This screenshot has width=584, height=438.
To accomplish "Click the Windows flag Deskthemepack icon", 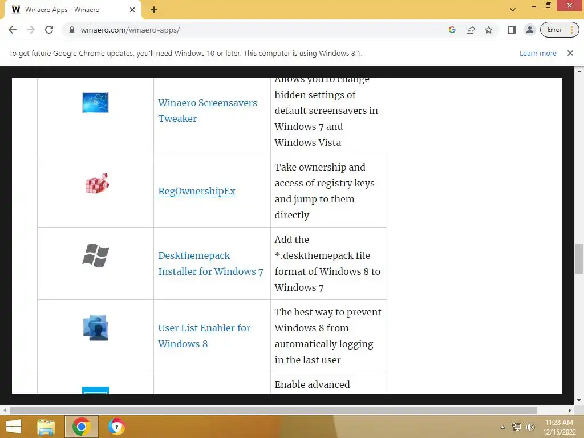I will click(x=96, y=255).
